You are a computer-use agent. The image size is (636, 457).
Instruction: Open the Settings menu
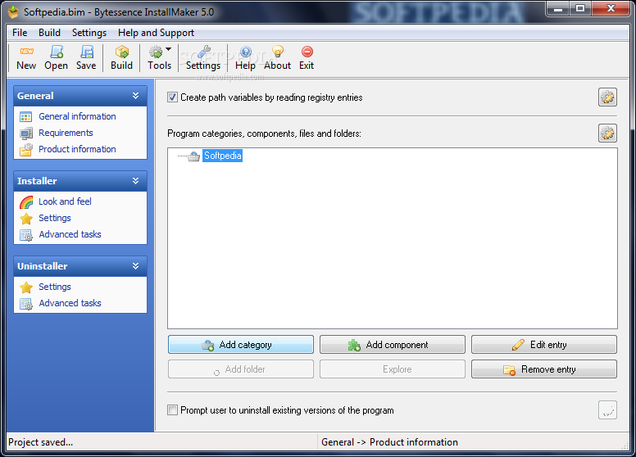tap(89, 33)
